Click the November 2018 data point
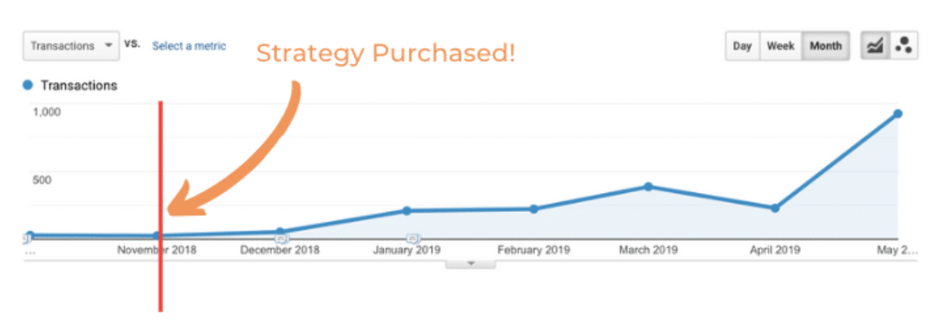 coord(157,235)
